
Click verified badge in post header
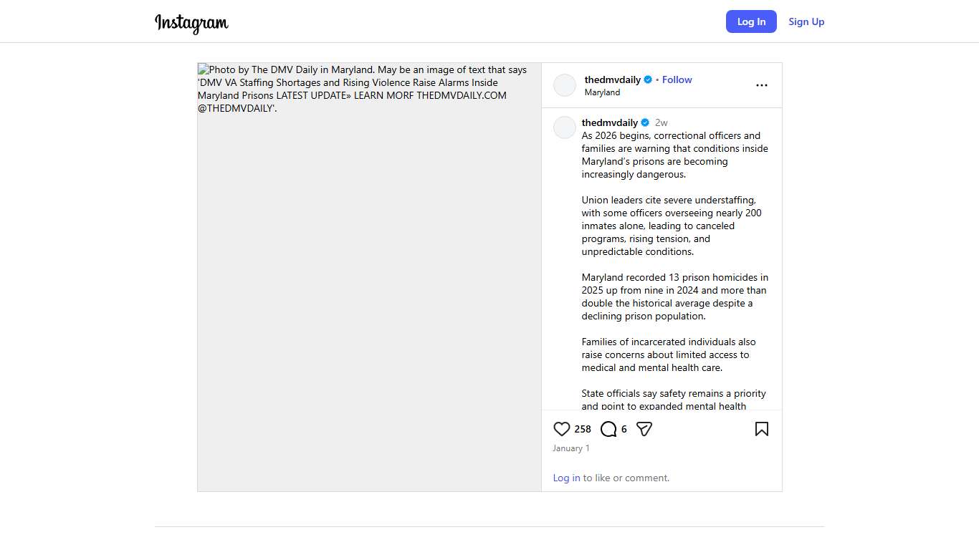point(648,80)
